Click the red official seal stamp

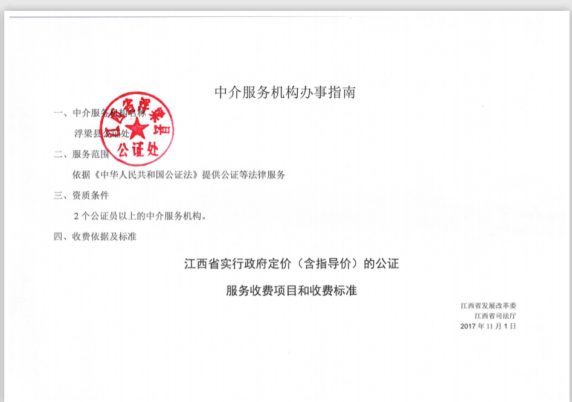[137, 129]
